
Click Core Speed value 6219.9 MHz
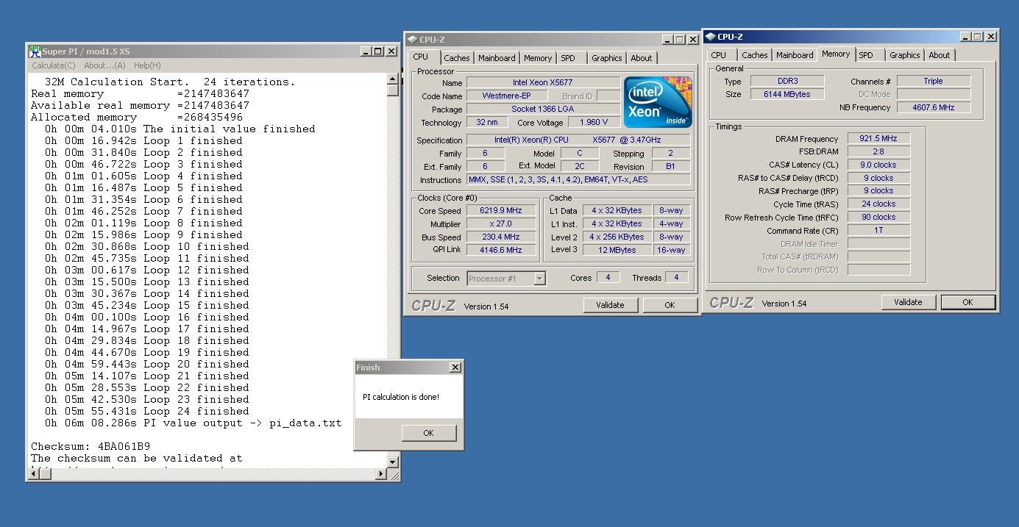tap(500, 210)
